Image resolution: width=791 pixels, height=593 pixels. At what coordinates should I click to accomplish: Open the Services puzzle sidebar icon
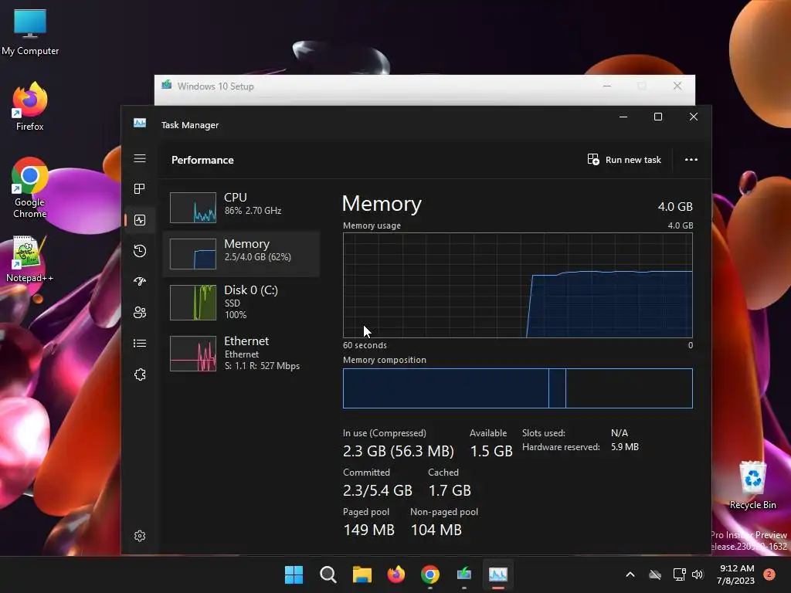click(140, 374)
